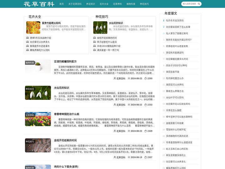Viewport: 225px width, 169px height.
Task: Click ranked item 铁树冬天能在外面过冬吗?
Action: point(179,40)
